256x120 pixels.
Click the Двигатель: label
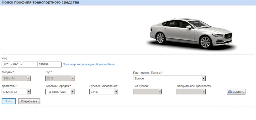(10, 86)
